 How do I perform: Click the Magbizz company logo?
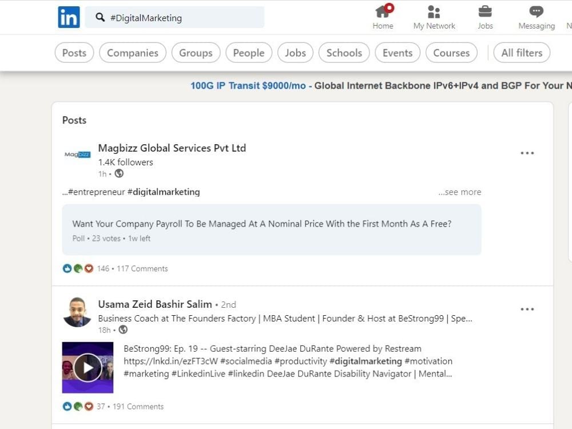click(77, 154)
